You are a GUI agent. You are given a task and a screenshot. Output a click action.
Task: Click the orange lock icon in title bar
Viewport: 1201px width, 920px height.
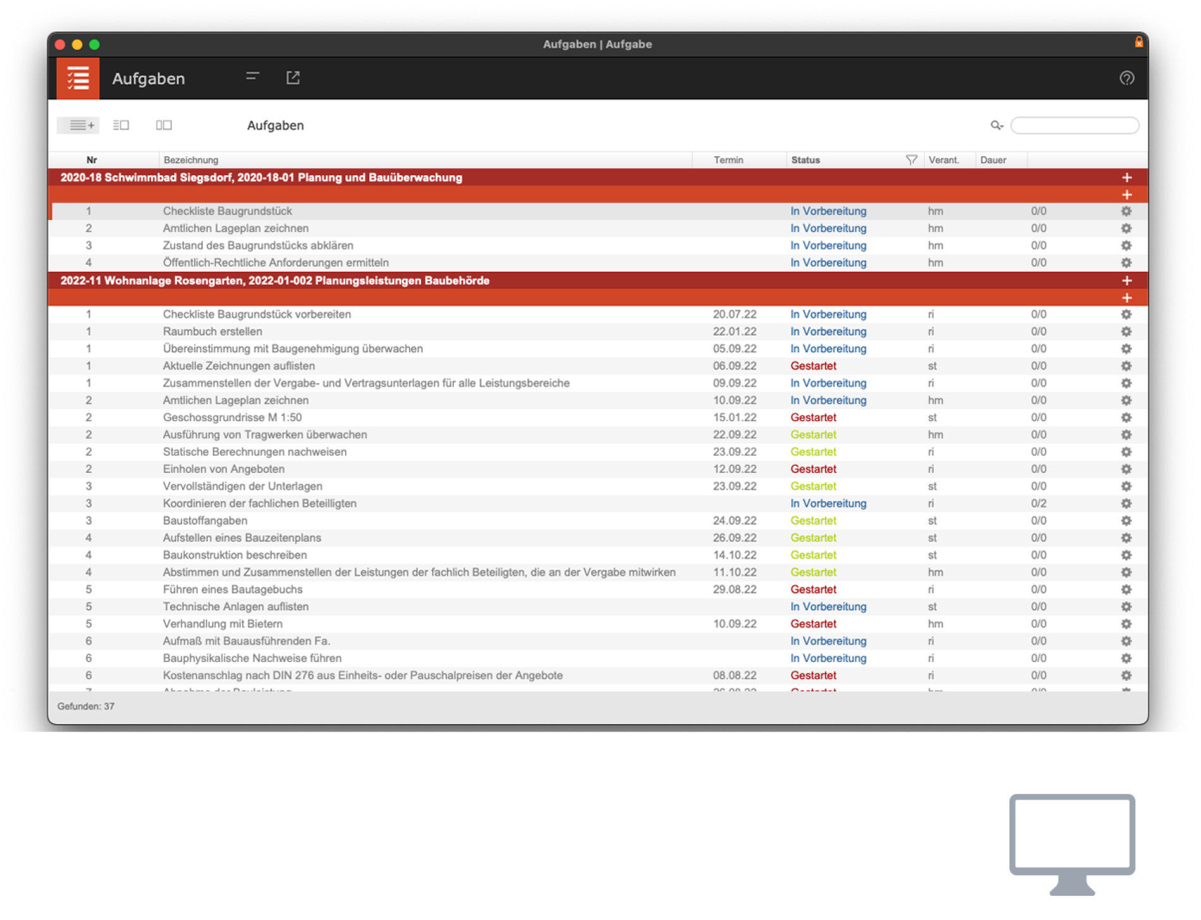pyautogui.click(x=1138, y=42)
